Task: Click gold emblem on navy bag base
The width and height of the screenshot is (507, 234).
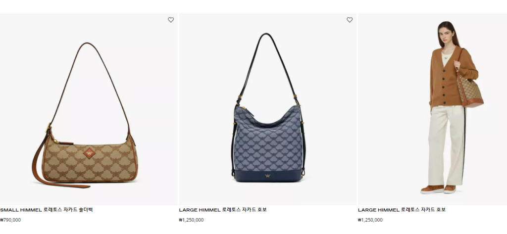Action: tap(267, 176)
